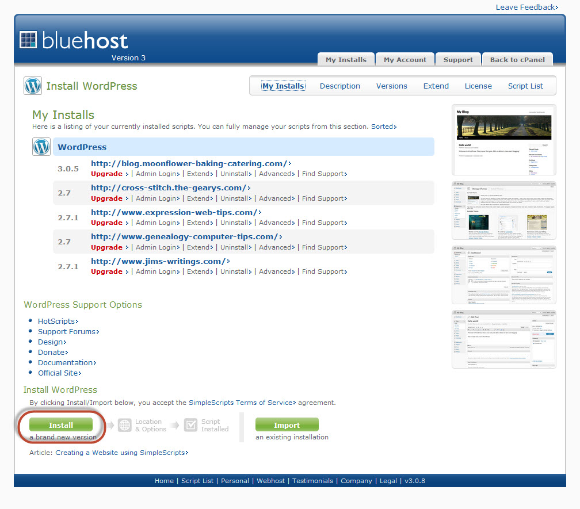Select the Script List sub-navigation item
580x509 pixels.
pyautogui.click(x=525, y=86)
